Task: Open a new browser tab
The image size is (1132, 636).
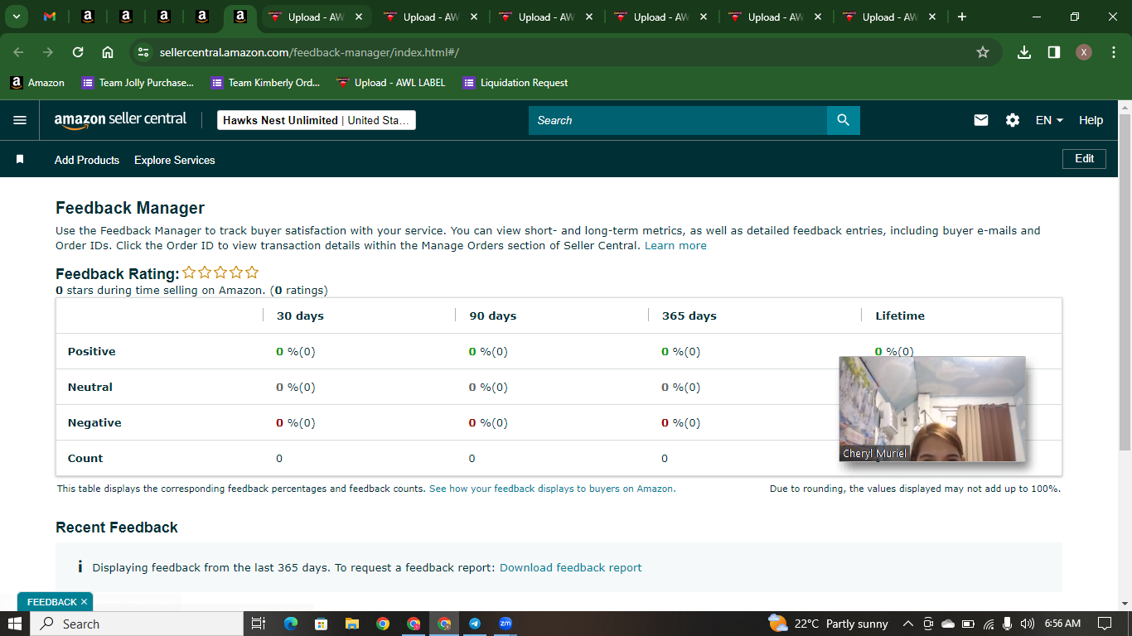Action: 962,17
